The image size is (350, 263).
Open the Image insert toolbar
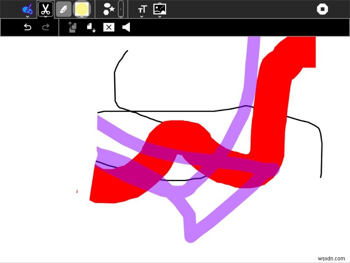click(160, 10)
